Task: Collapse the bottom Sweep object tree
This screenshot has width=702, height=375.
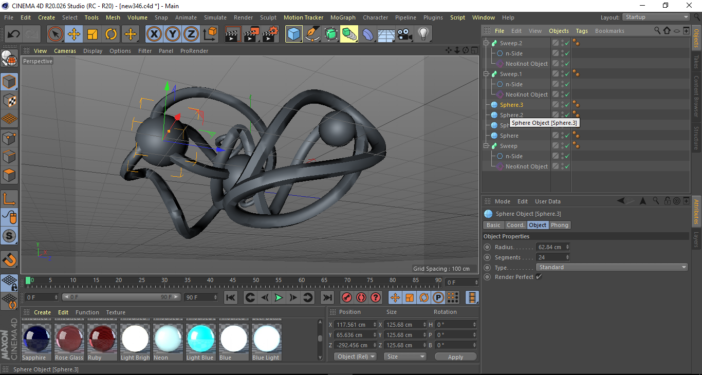Action: tap(486, 146)
